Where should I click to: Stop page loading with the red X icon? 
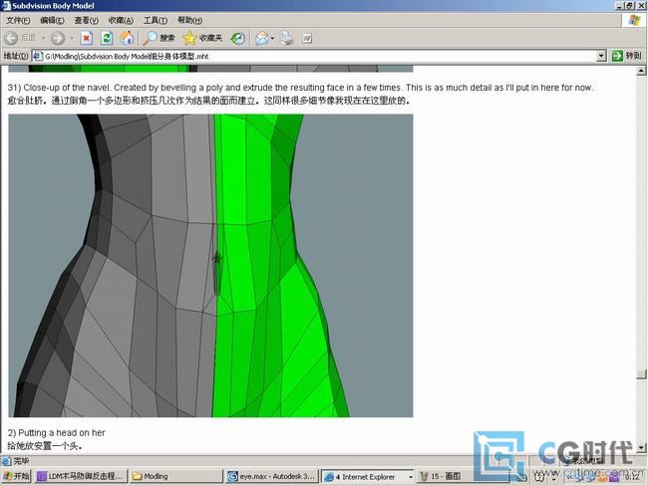tap(87, 38)
